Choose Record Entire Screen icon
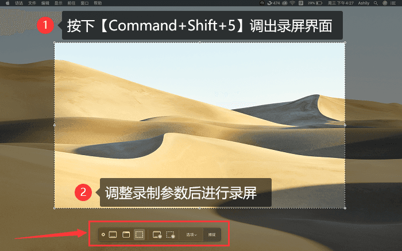 [157, 234]
